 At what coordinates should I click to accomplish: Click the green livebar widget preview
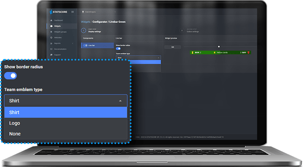220,52
